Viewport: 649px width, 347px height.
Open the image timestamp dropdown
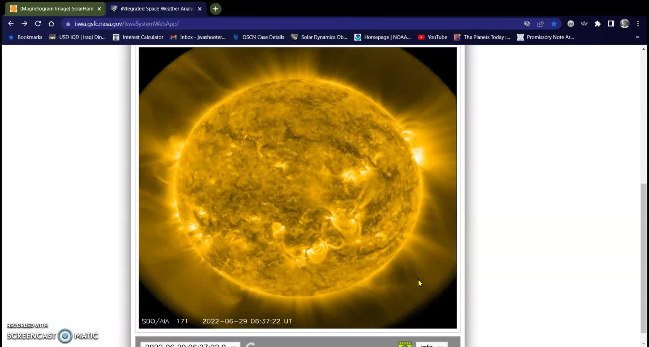coord(190,345)
